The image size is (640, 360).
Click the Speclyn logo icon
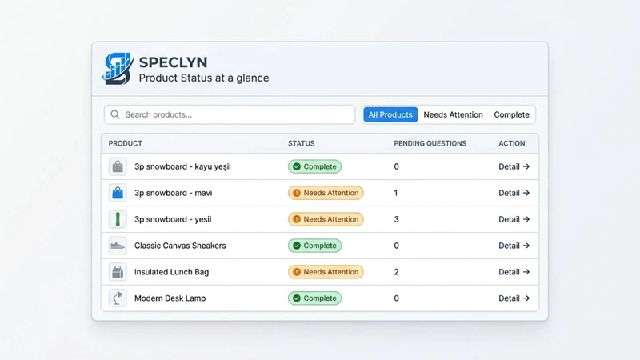118,69
